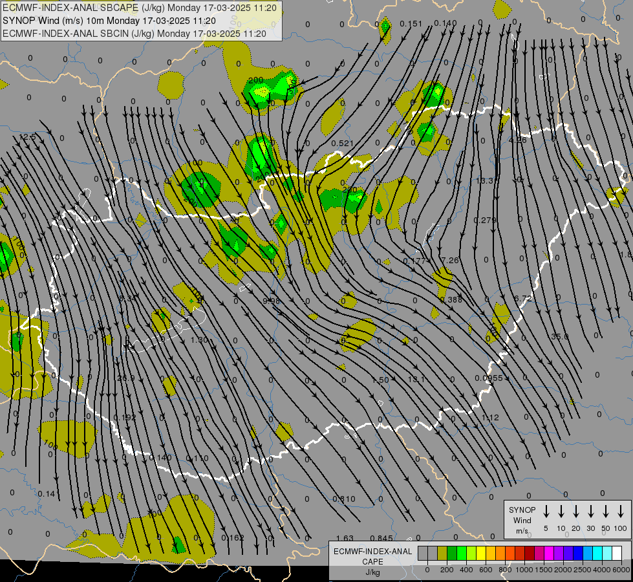Click the wind arrow above the 100 m/s label
The image size is (633, 582).
tap(621, 512)
